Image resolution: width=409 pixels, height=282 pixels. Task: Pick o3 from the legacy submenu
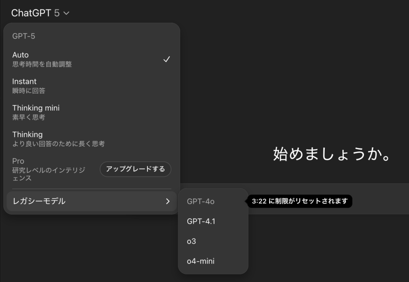click(213, 241)
